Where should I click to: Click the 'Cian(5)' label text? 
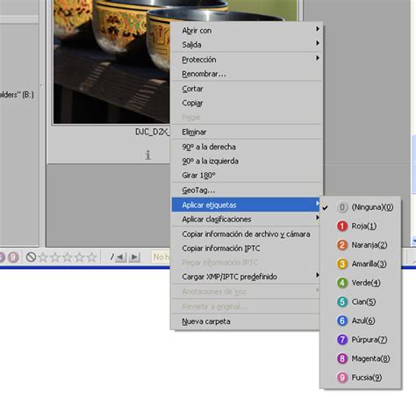[x=363, y=302]
